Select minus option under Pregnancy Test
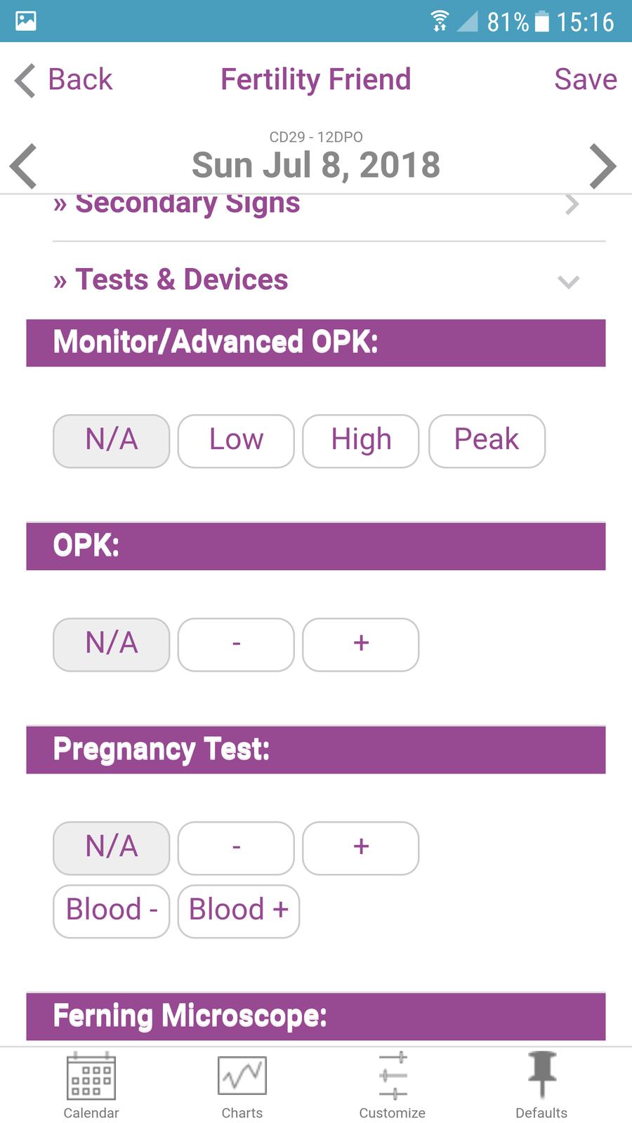Image resolution: width=632 pixels, height=1123 pixels. (x=236, y=848)
